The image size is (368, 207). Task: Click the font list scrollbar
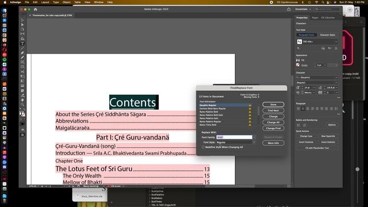pos(258,110)
